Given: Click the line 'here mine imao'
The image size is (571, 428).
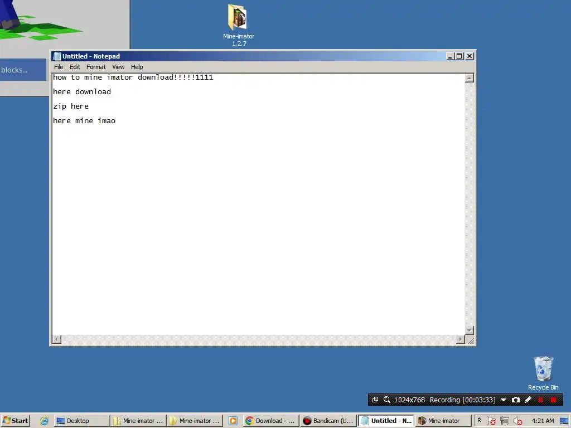Looking at the screenshot, I should click(84, 121).
